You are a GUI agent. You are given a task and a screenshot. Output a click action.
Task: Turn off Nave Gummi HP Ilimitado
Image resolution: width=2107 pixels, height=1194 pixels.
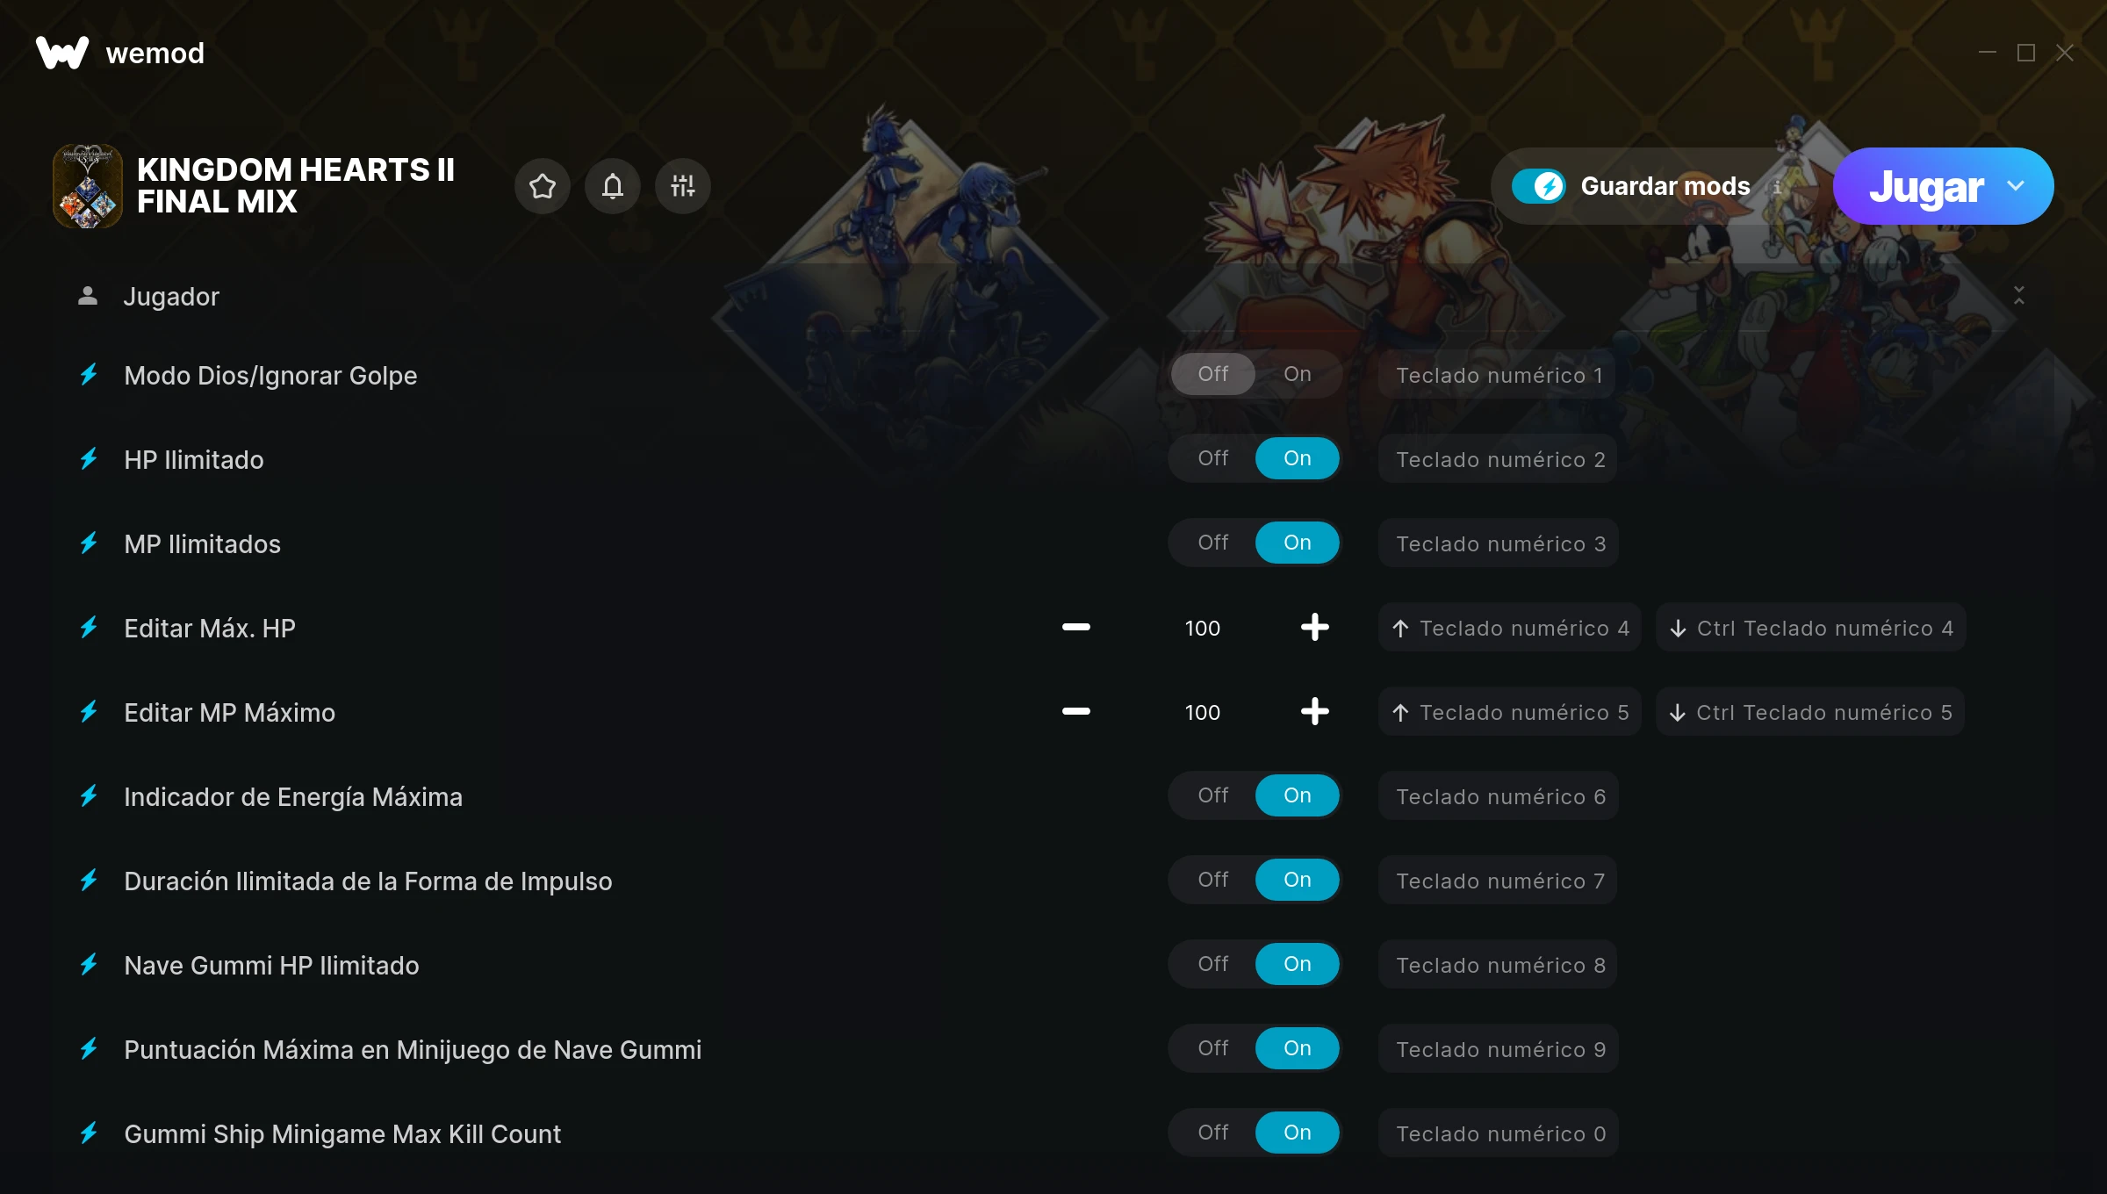(1213, 964)
